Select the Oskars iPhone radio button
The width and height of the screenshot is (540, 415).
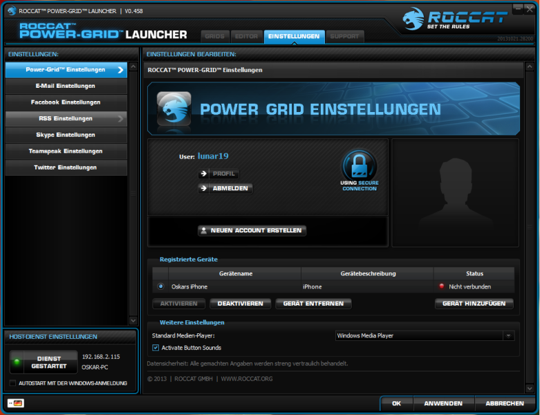(x=160, y=286)
